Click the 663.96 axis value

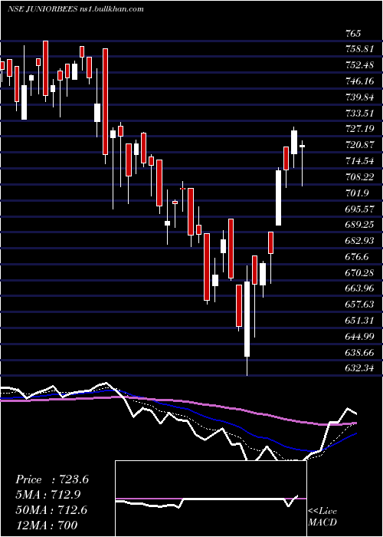pyautogui.click(x=359, y=288)
